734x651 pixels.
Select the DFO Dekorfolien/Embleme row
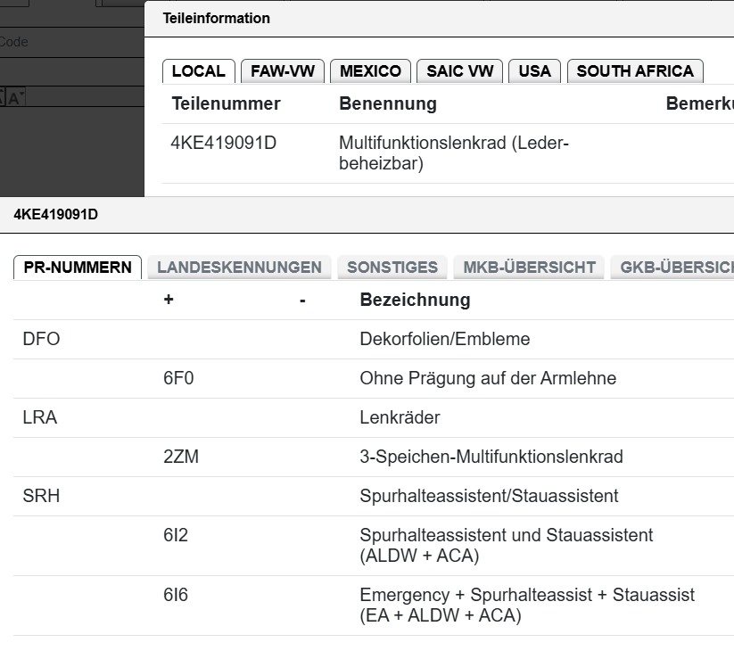tap(374, 339)
